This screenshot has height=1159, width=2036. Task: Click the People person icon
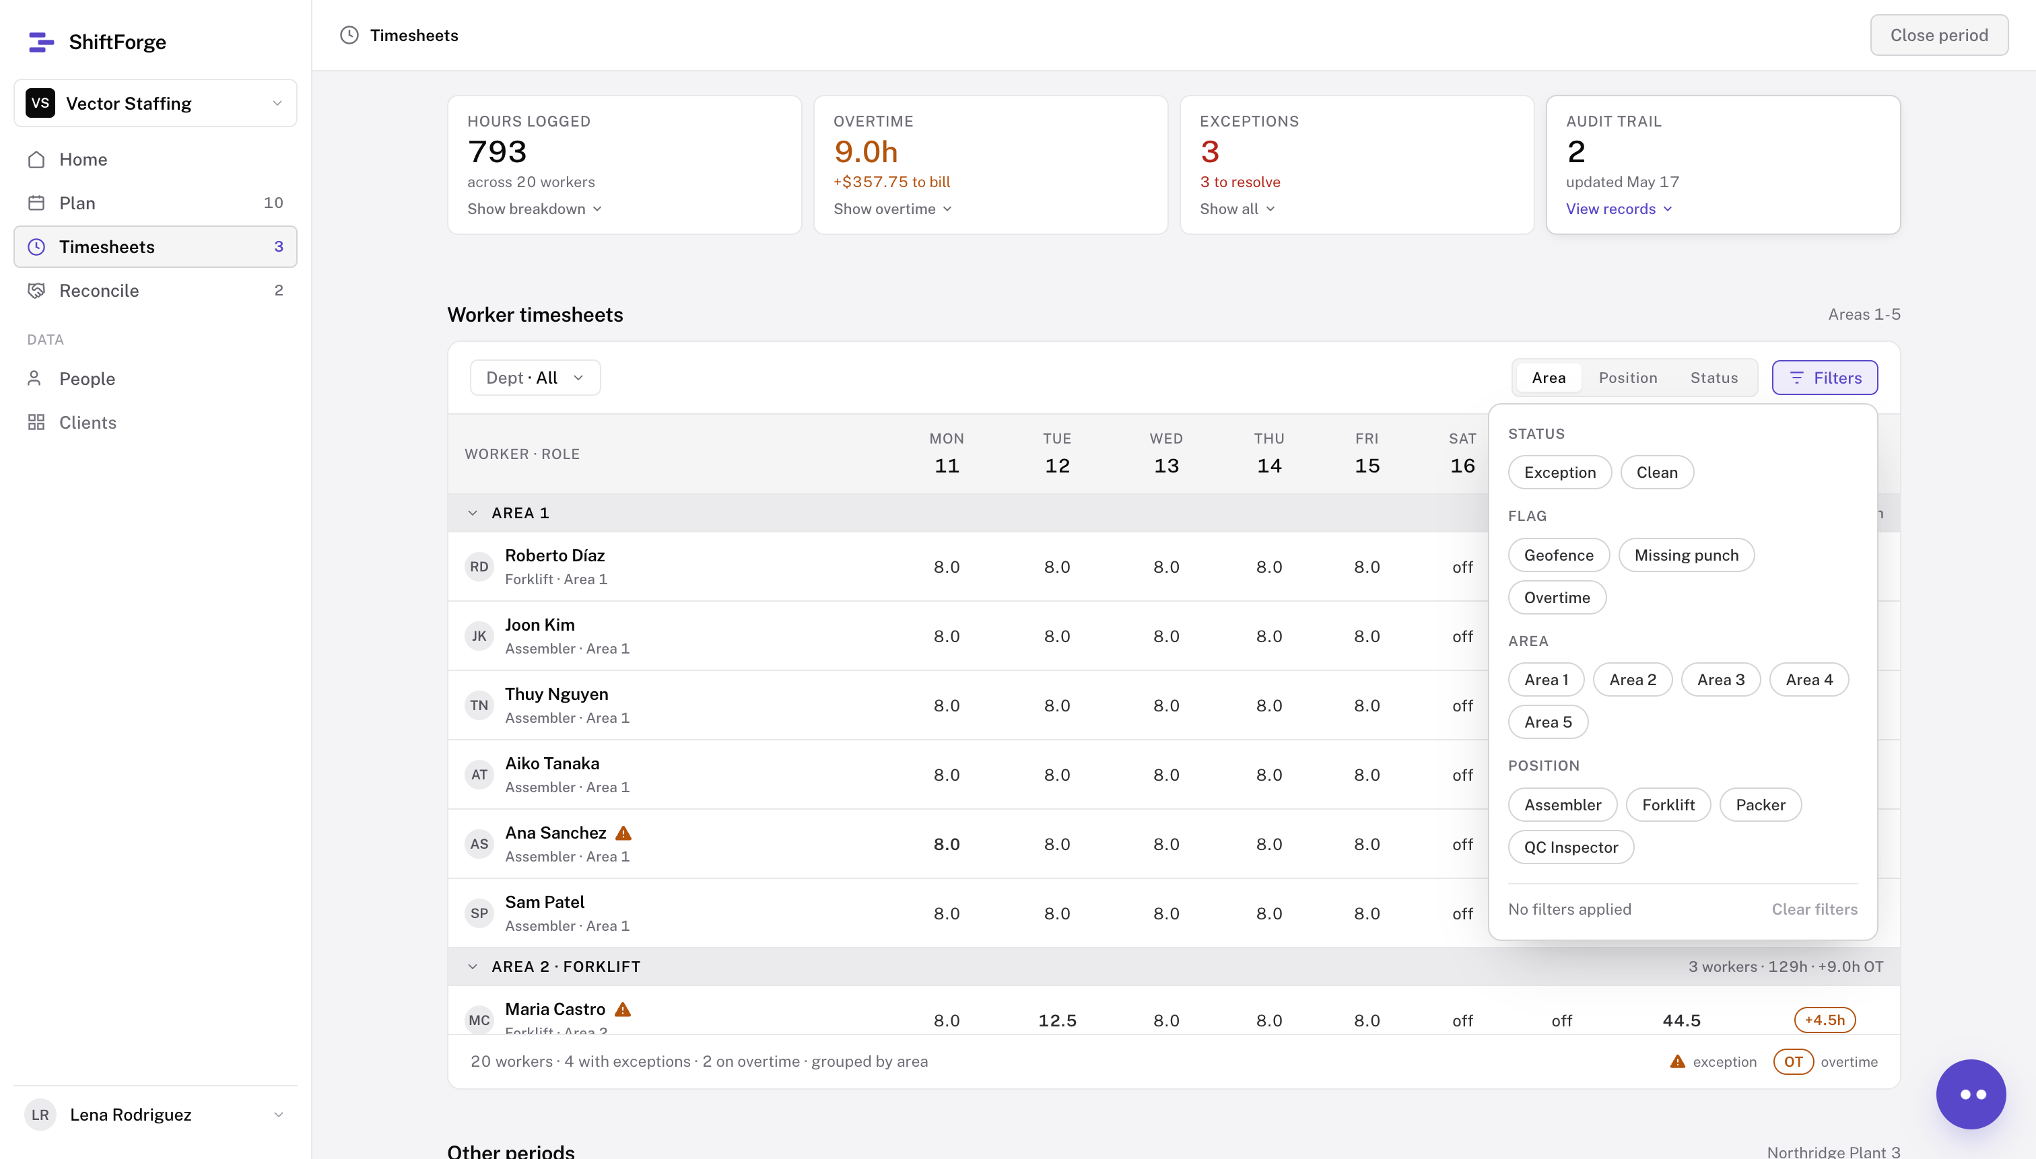[34, 378]
